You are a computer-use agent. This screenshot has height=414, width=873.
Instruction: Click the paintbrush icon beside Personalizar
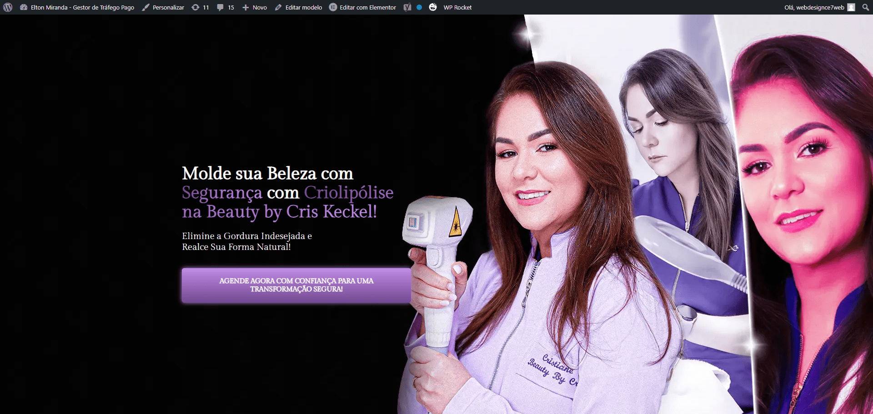[x=145, y=7]
